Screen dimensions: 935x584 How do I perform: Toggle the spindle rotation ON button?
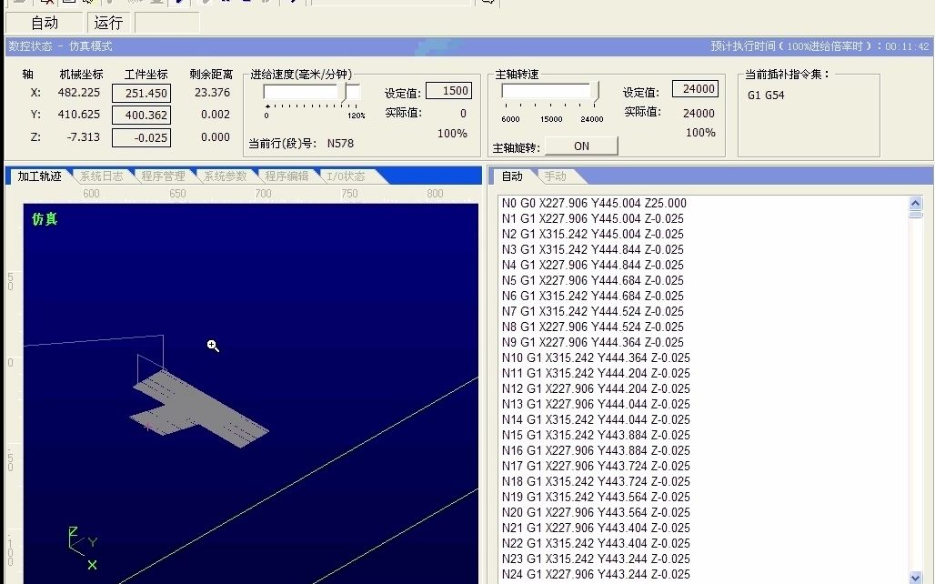[x=580, y=146]
